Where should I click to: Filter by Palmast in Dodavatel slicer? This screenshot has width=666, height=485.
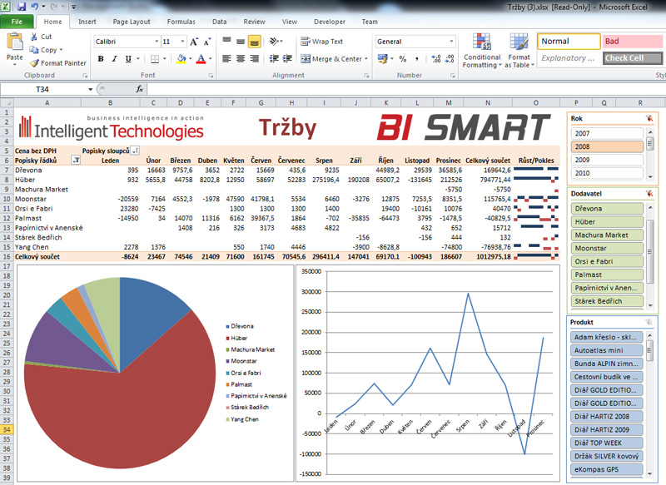coord(608,275)
